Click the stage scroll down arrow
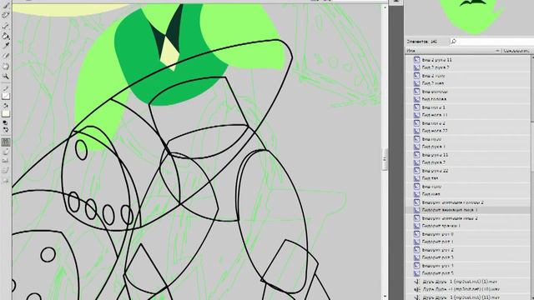 [x=385, y=297]
